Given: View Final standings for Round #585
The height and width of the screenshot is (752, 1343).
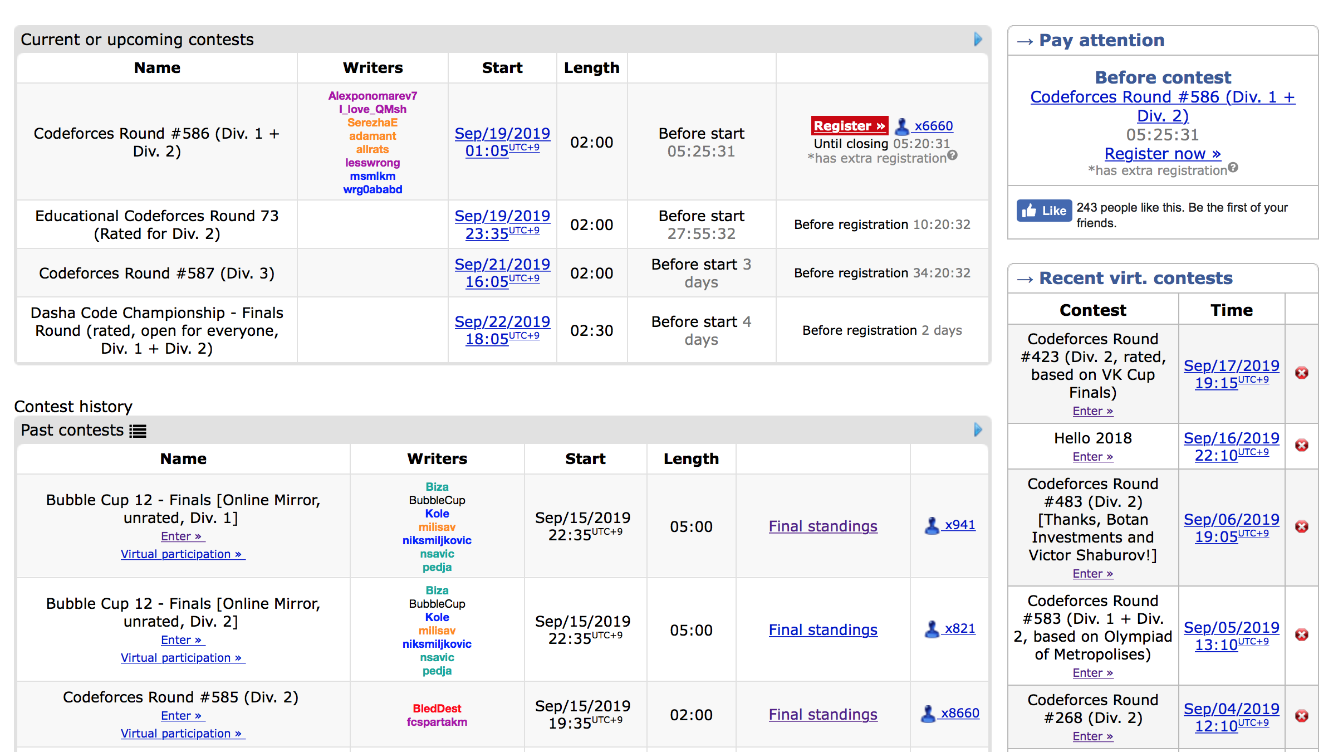Looking at the screenshot, I should (x=823, y=715).
